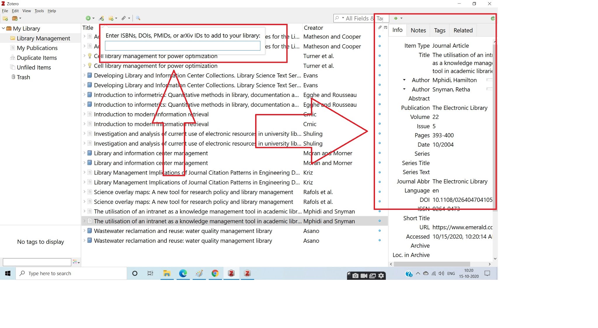
Task: Open the View menu
Action: tap(27, 11)
